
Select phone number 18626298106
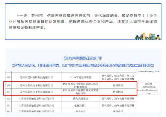click(148, 87)
